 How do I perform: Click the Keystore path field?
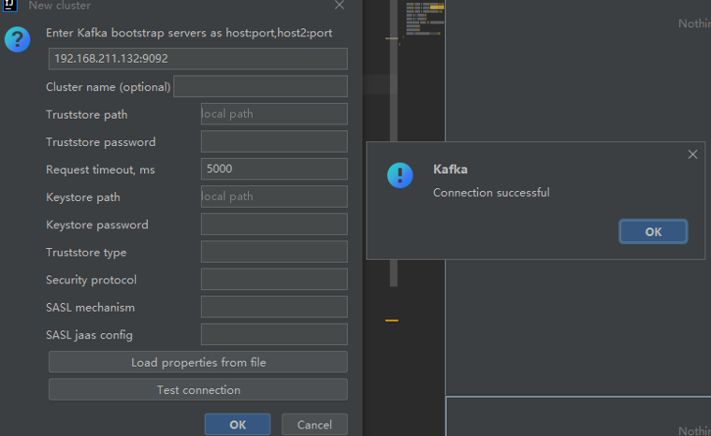274,196
